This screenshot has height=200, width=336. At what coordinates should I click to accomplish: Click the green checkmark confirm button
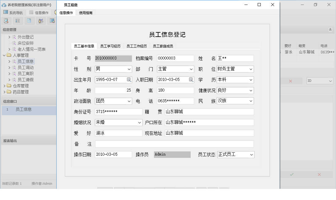pyautogui.click(x=292, y=174)
